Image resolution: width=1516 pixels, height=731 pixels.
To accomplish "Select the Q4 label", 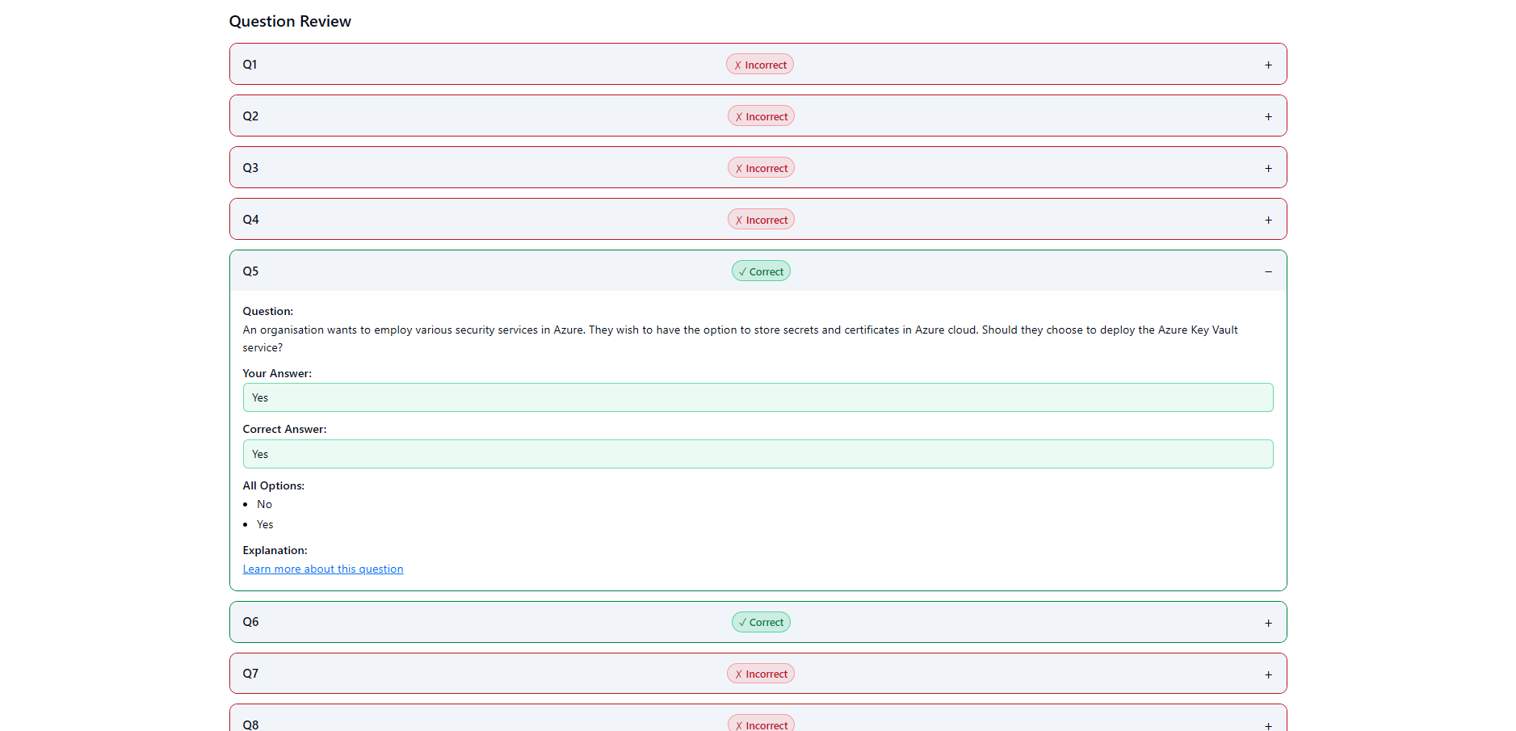I will (x=250, y=220).
